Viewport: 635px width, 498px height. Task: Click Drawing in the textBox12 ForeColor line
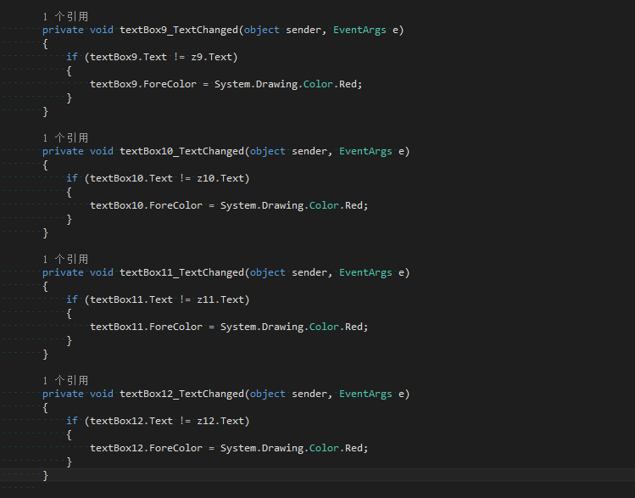coord(282,448)
